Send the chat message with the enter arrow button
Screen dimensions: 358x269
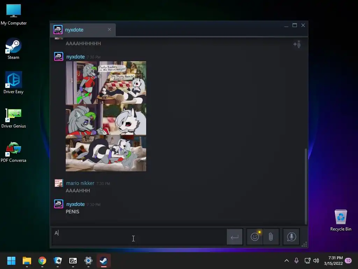pyautogui.click(x=235, y=237)
